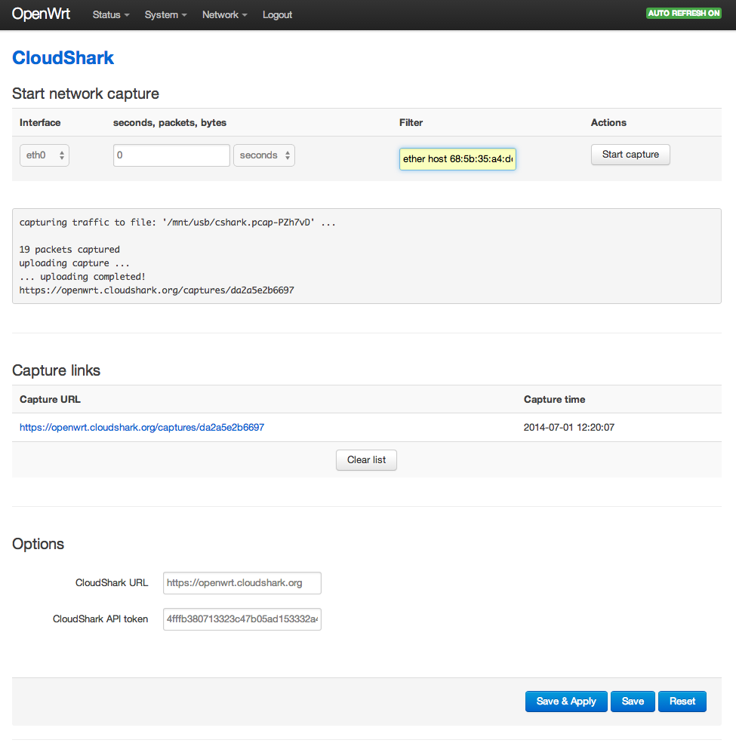Click the 'seconds, packets, bytes' column header
The image size is (736, 743).
tap(170, 123)
